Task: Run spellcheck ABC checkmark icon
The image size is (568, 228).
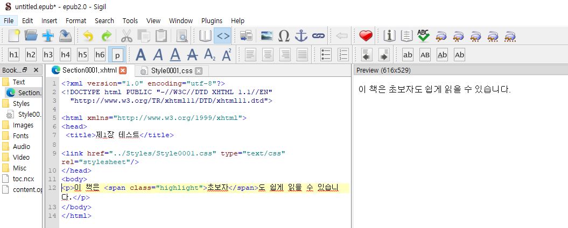Action: pos(424,36)
